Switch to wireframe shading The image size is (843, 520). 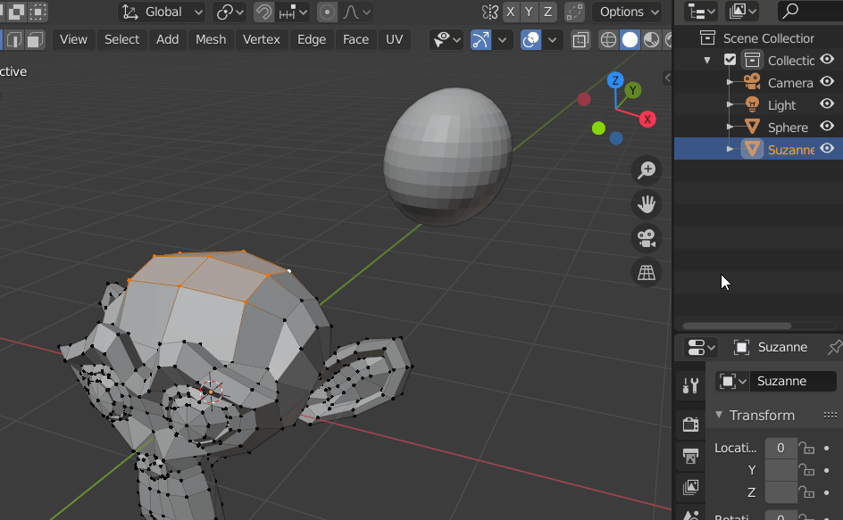click(x=608, y=40)
